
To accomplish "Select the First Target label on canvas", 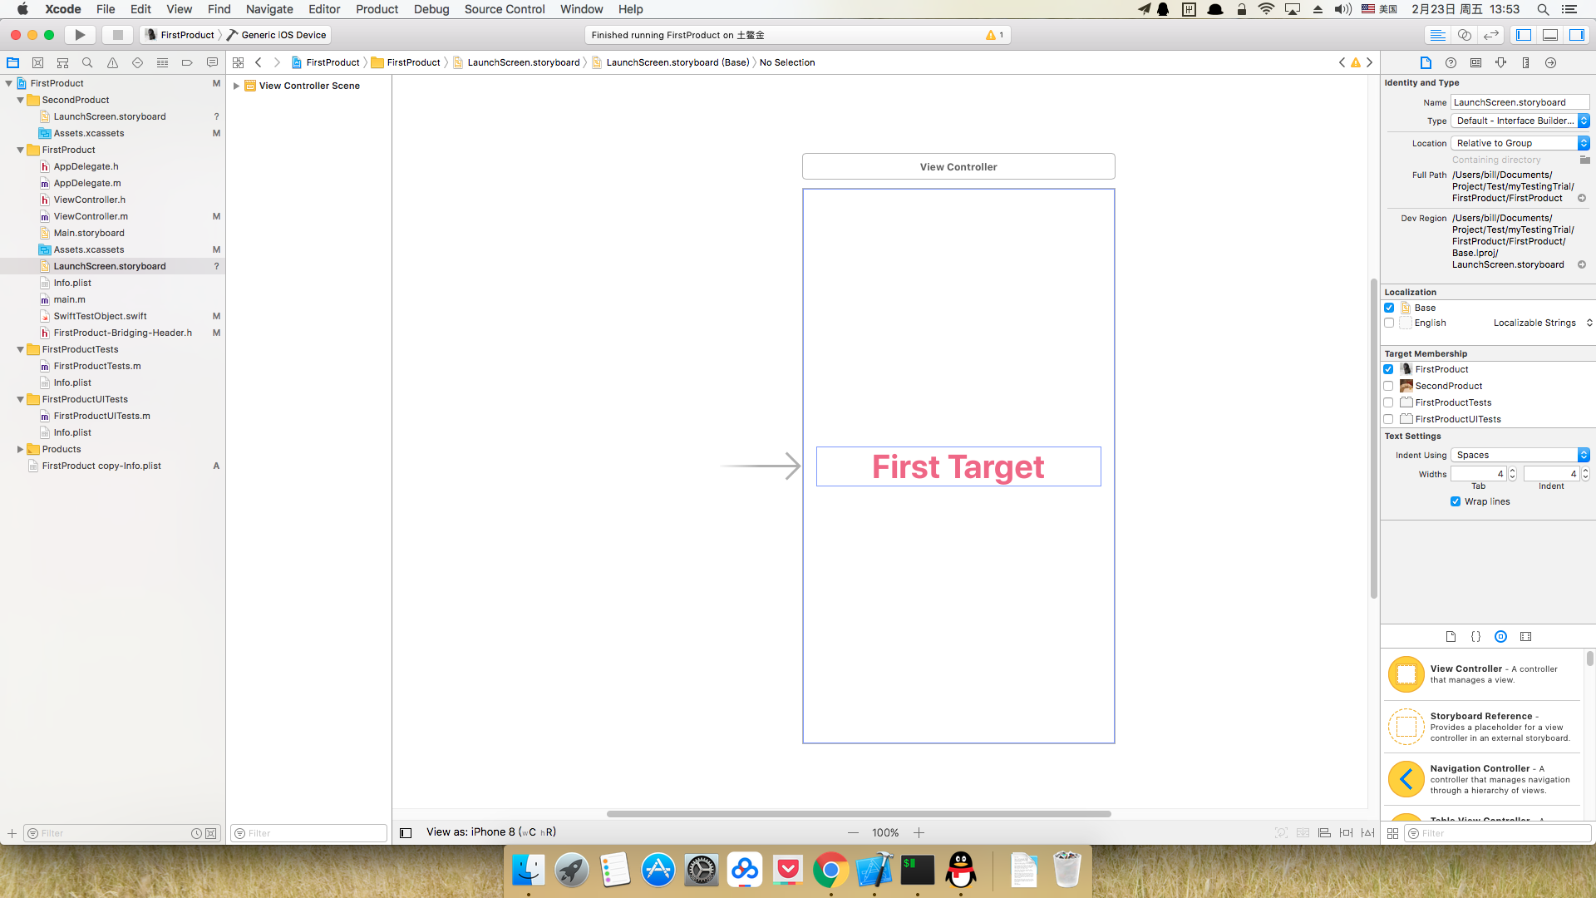I will (x=958, y=466).
